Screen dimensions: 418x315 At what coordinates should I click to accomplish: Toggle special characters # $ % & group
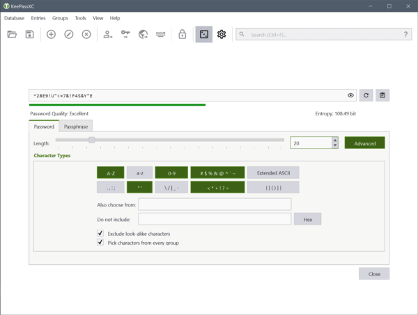click(x=217, y=172)
